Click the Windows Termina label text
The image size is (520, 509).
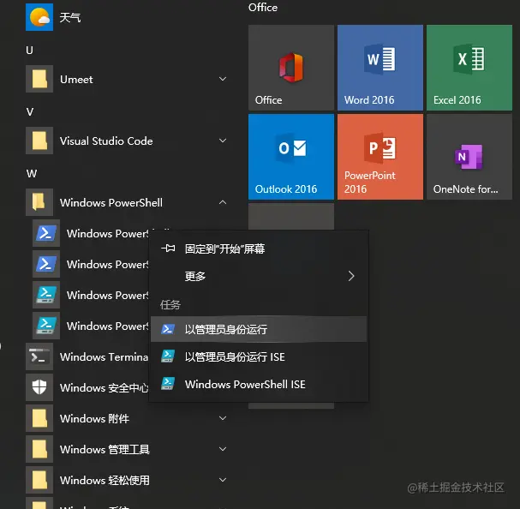point(105,357)
